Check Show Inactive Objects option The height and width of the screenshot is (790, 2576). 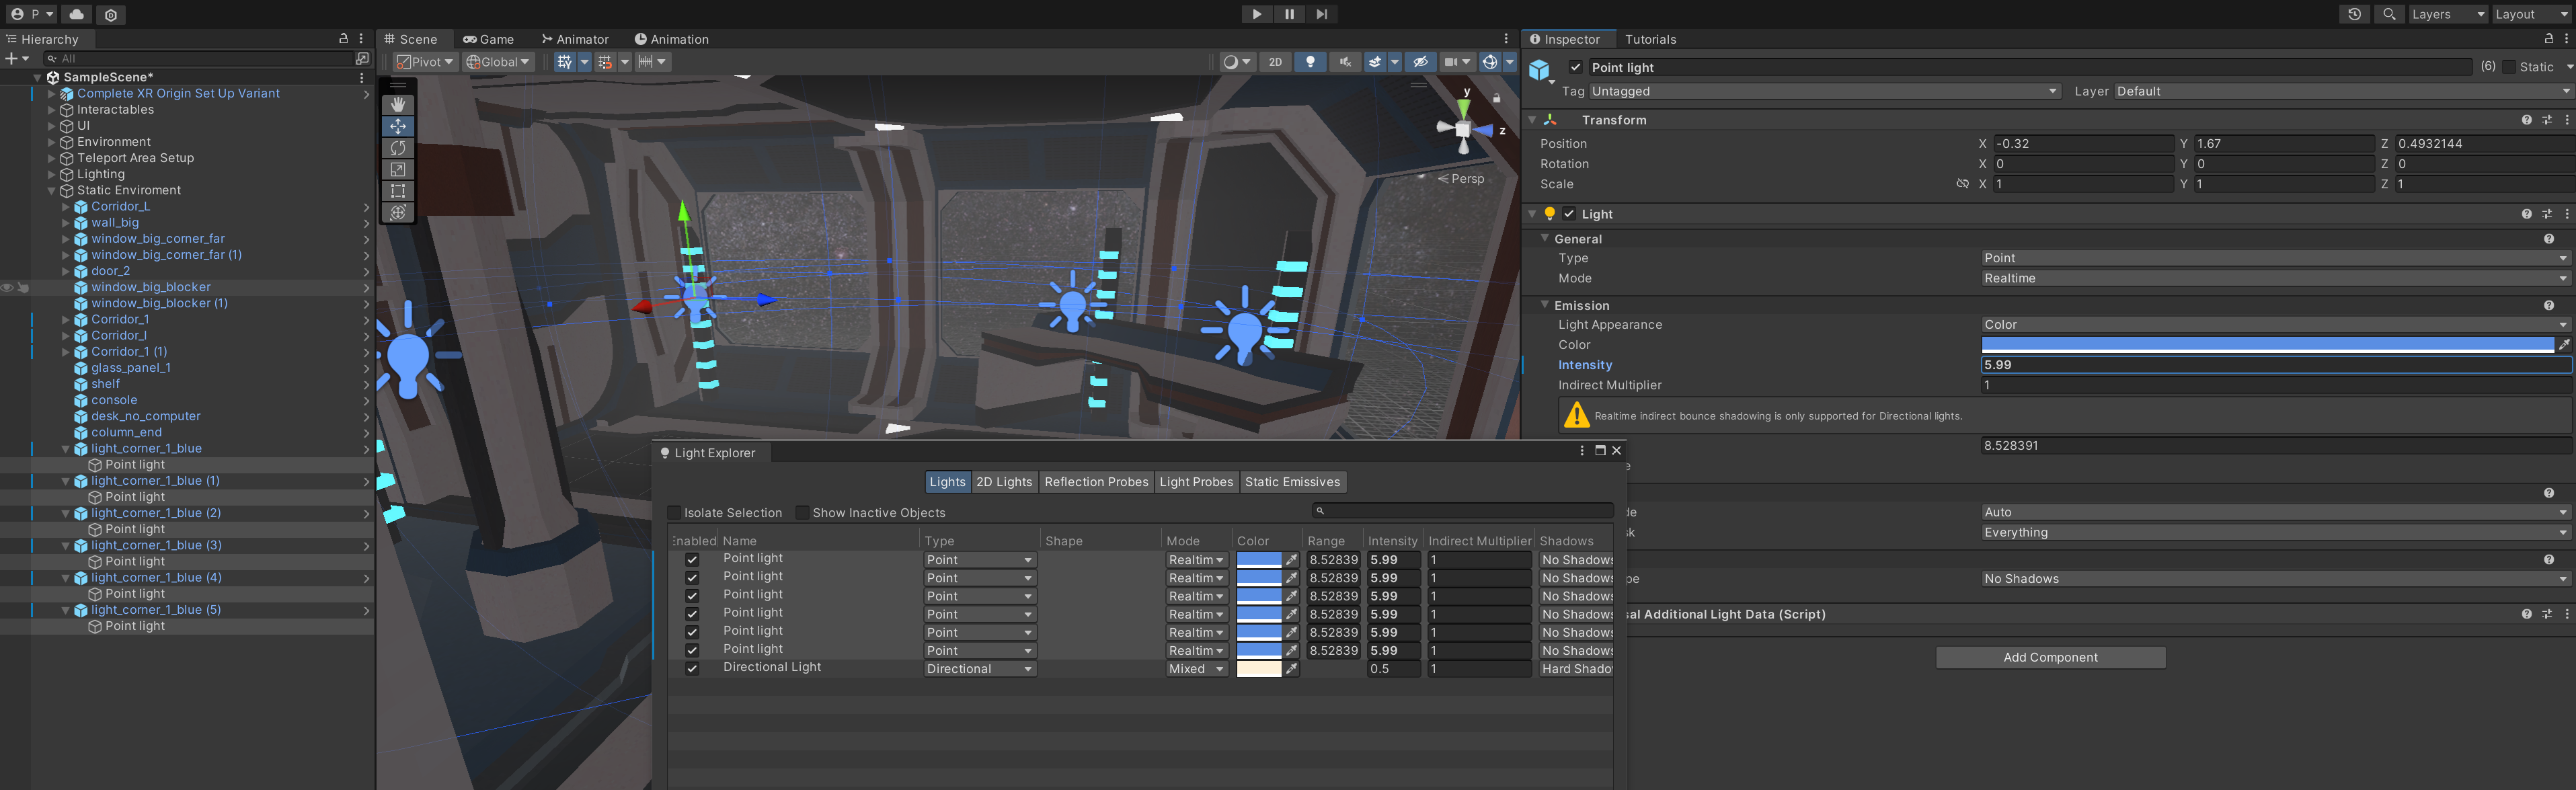(x=802, y=513)
